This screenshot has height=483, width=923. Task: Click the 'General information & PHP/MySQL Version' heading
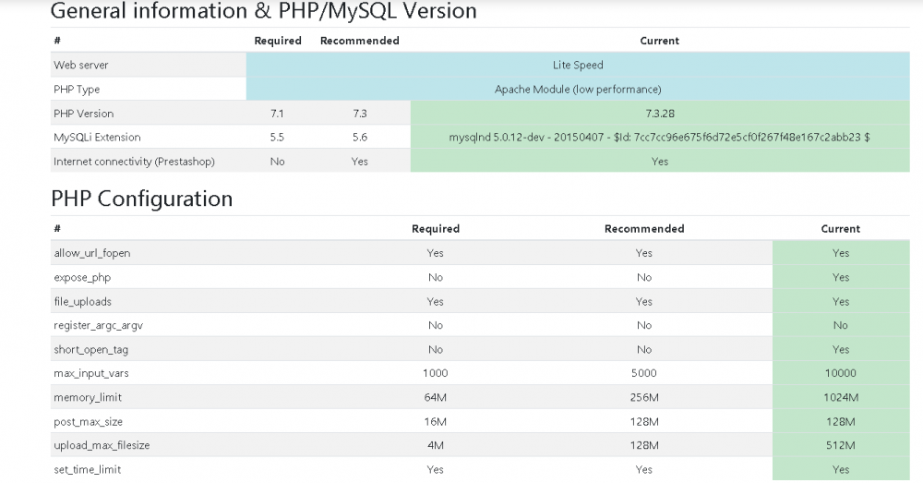(263, 12)
